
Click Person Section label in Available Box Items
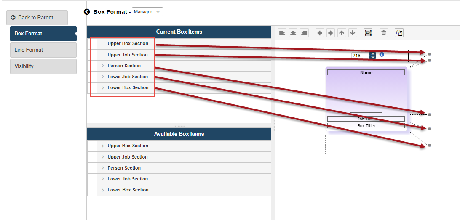click(124, 168)
